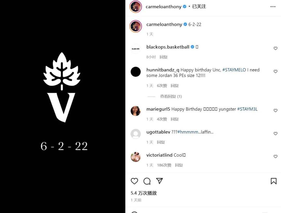Open the comment bubble icon
The height and width of the screenshot is (213, 281).
tap(147, 181)
